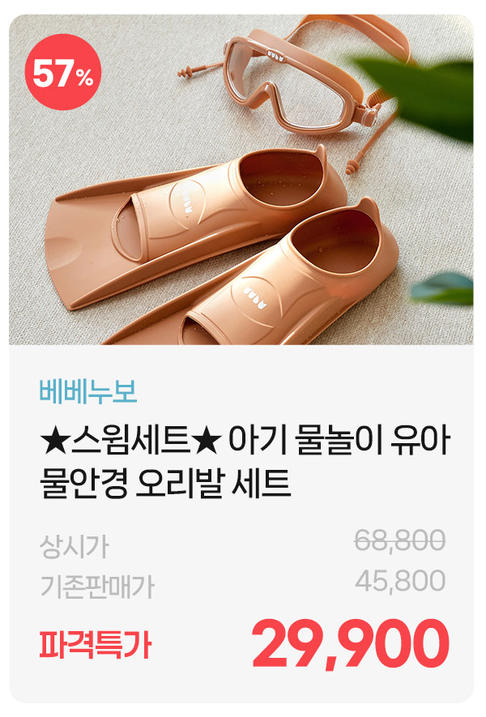Click the struck-through 68,800 price
This screenshot has height=717, width=486.
click(x=400, y=540)
